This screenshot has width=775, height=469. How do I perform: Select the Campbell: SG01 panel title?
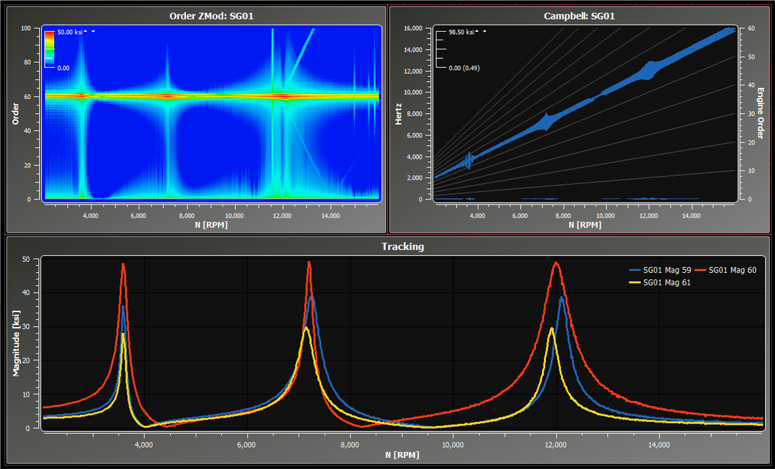579,16
